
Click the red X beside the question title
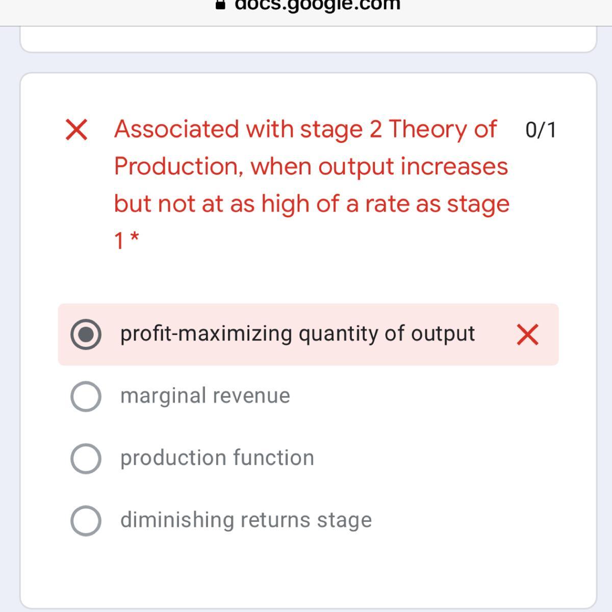[x=76, y=129]
